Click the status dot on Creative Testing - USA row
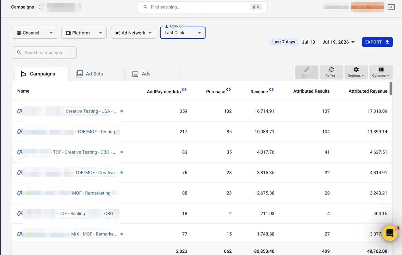The width and height of the screenshot is (402, 255). point(122,111)
